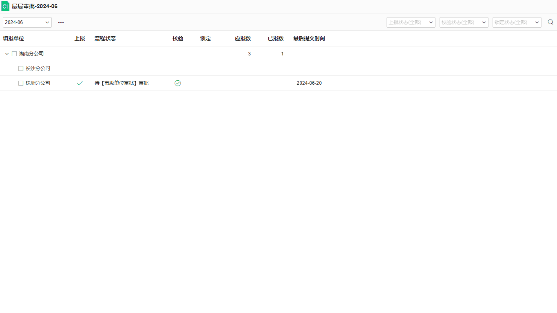The height and width of the screenshot is (313, 557).
Task: Tick the 长沙分公司 checkbox
Action: coord(21,68)
